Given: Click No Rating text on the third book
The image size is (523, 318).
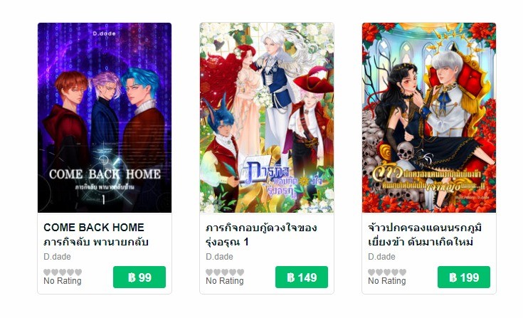Looking at the screenshot, I should pyautogui.click(x=387, y=281).
